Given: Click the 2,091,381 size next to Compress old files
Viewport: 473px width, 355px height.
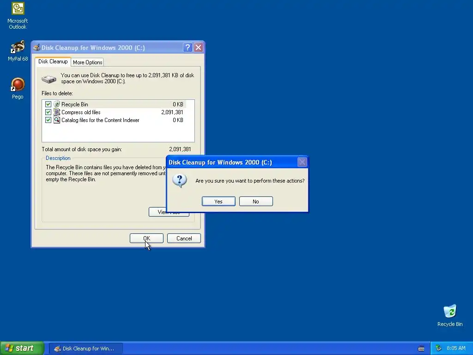Looking at the screenshot, I should tap(172, 112).
